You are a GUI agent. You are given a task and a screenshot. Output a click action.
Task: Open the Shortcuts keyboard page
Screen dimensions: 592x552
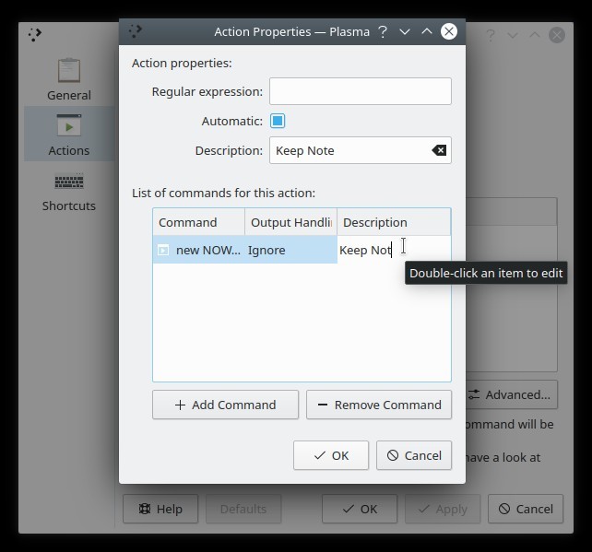click(69, 192)
